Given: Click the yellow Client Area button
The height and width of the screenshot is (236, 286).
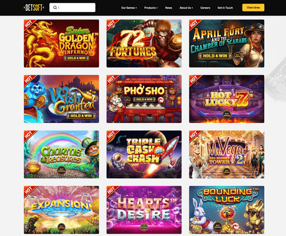Looking at the screenshot, I should click(x=253, y=7).
